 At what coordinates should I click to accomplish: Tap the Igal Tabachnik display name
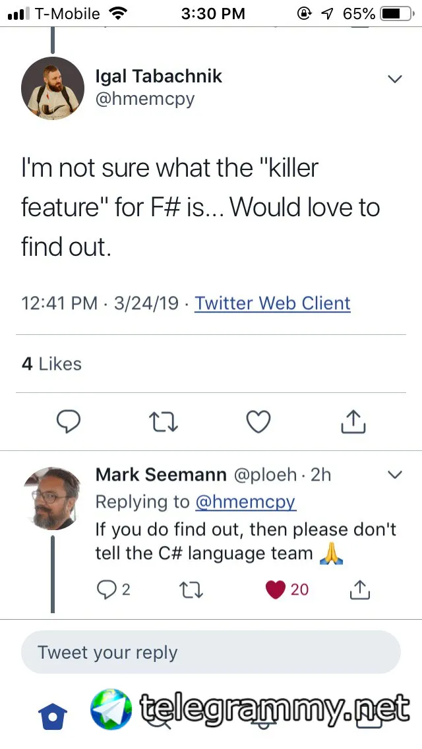[158, 76]
